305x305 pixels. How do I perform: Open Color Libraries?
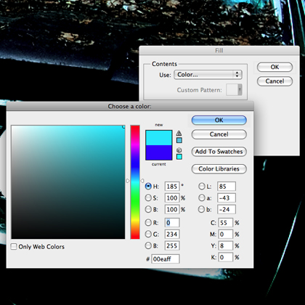click(219, 168)
